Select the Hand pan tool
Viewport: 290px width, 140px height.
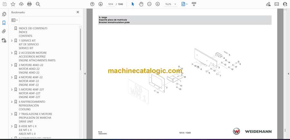pyautogui.click(x=141, y=4)
